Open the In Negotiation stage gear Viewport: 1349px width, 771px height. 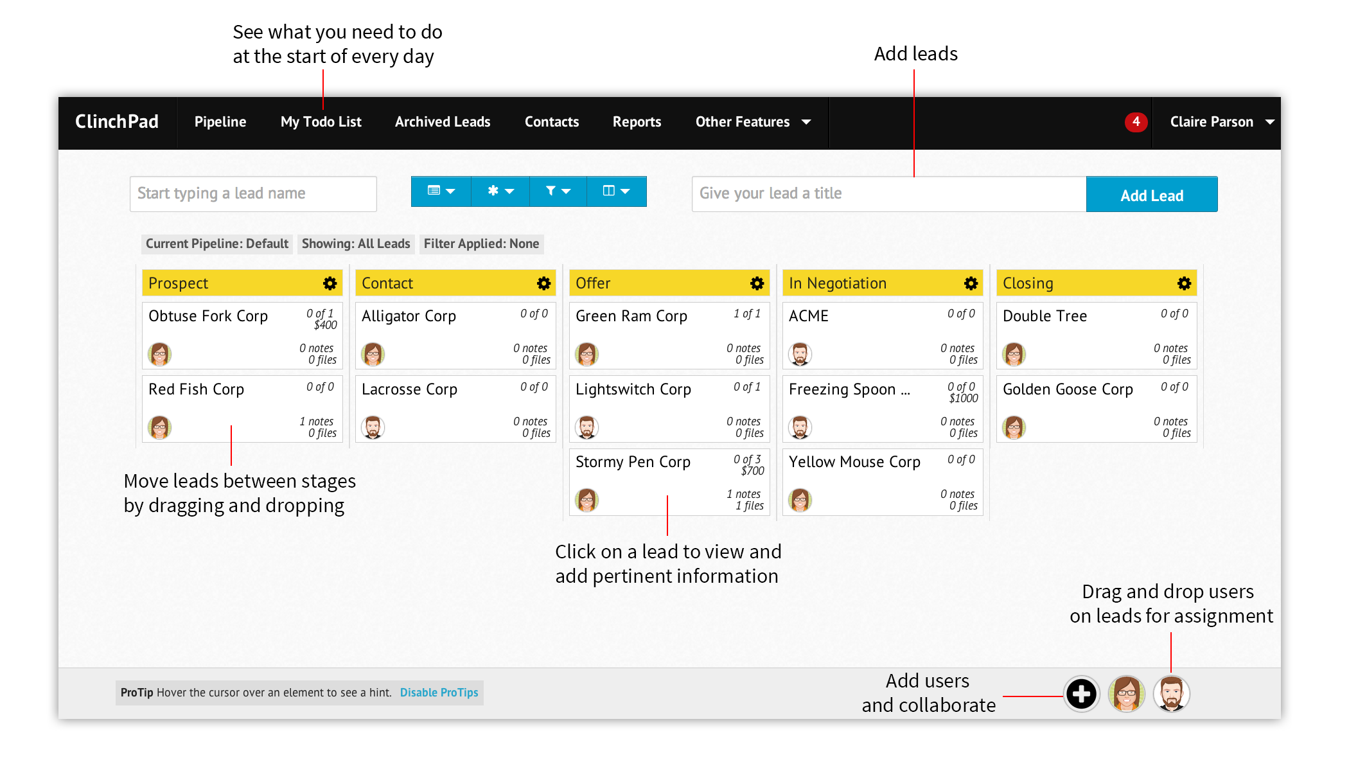click(971, 283)
